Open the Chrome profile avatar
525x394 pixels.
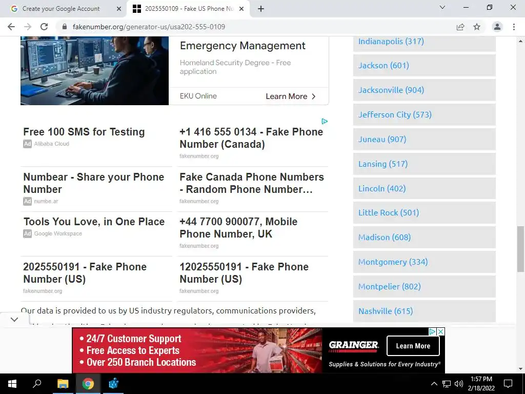(497, 27)
